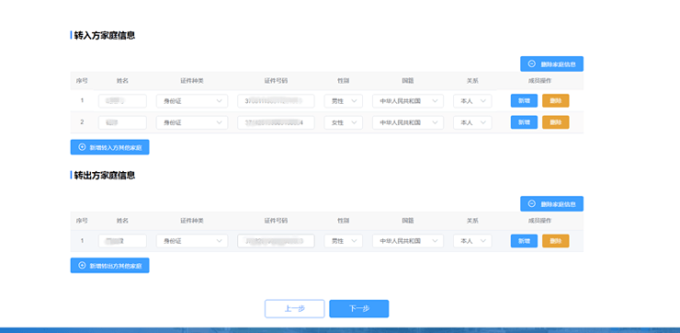Focus 证件号码 field in transferor row
This screenshot has height=333, width=680.
[276, 241]
